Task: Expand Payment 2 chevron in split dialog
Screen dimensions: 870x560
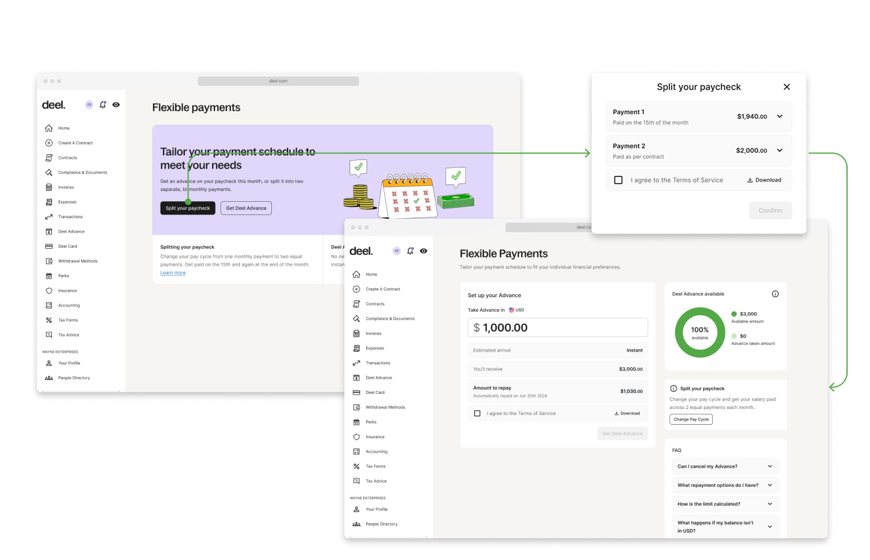Action: pos(779,150)
